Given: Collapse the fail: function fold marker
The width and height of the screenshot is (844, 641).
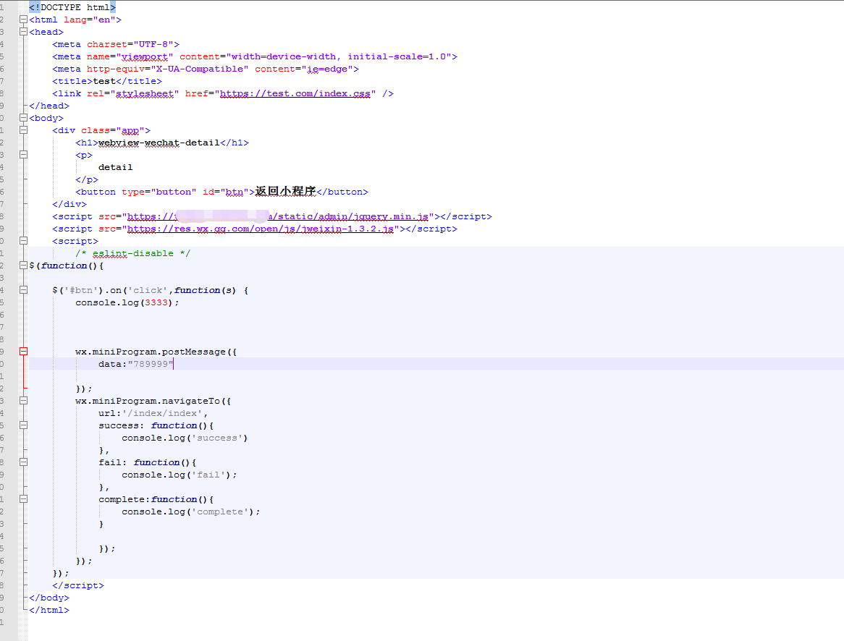Looking at the screenshot, I should (23, 462).
